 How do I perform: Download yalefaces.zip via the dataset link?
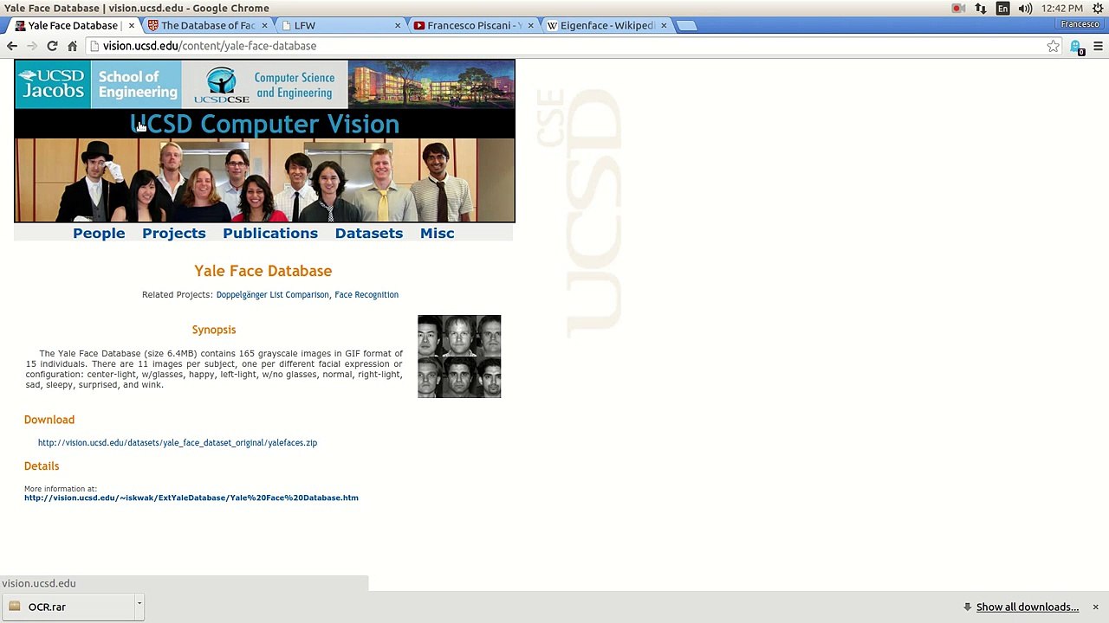click(178, 443)
